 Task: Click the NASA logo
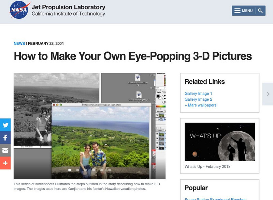click(x=20, y=10)
